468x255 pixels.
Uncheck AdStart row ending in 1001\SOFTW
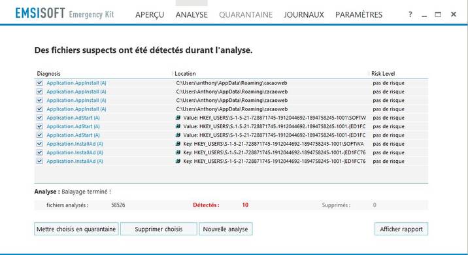39,118
